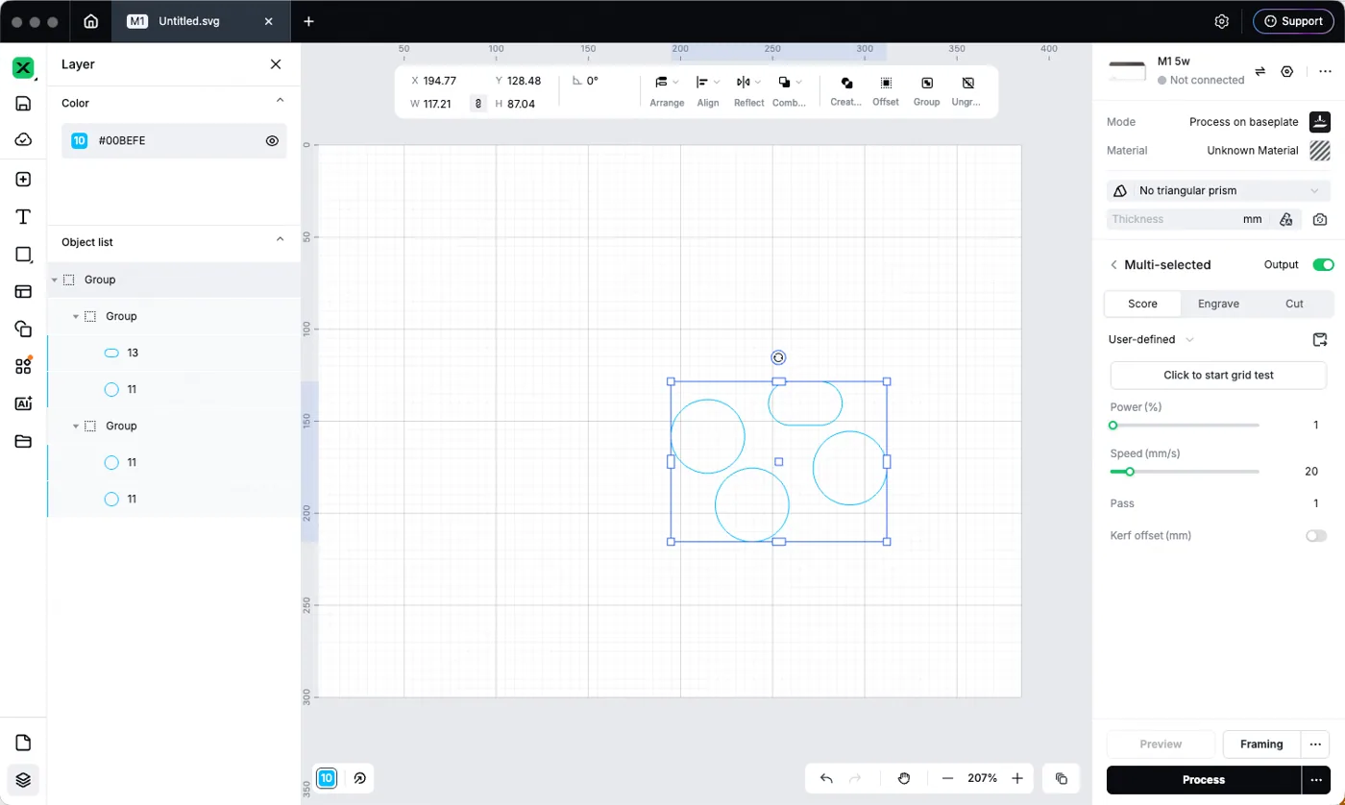Viewport: 1345px width, 805px height.
Task: Open the camera capture icon
Action: point(1320,219)
